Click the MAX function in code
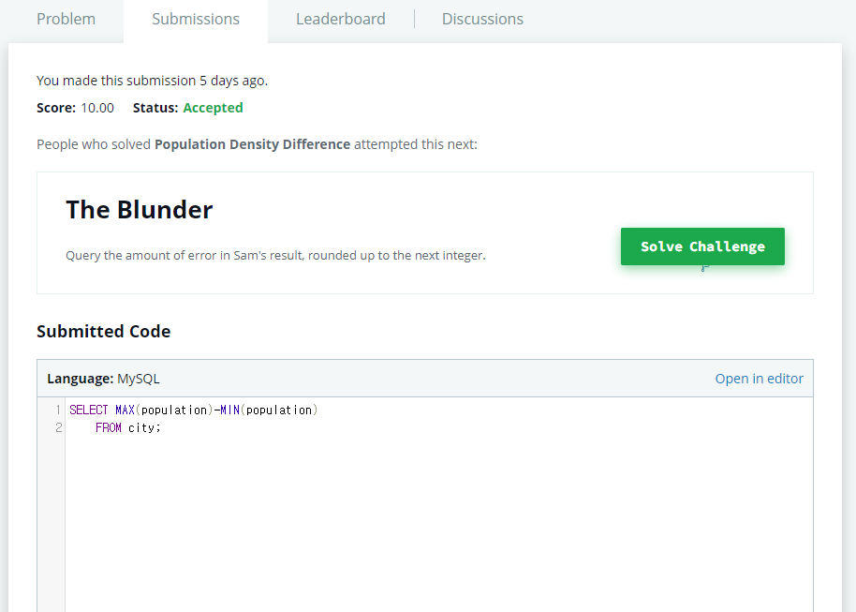 click(125, 410)
